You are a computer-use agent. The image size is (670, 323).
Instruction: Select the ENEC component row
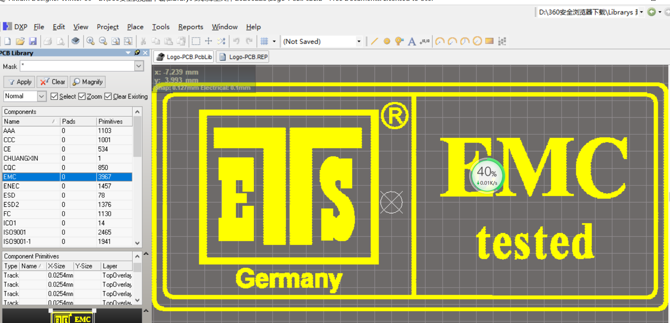coord(67,186)
